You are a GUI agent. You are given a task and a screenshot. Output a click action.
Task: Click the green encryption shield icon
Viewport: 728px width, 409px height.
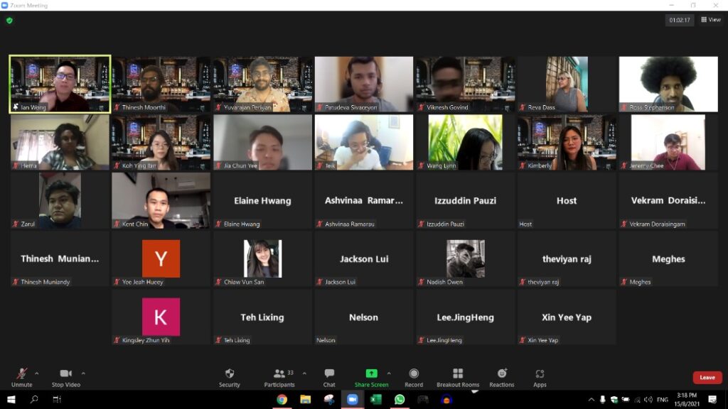(x=10, y=21)
